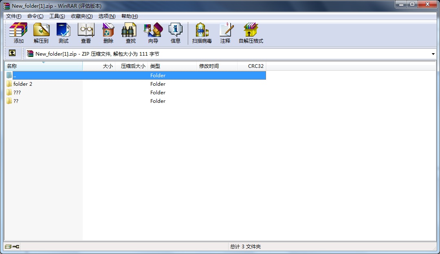Click the Delete (删除) toolbar icon
Viewport: 440px width, 254px height.
click(108, 33)
